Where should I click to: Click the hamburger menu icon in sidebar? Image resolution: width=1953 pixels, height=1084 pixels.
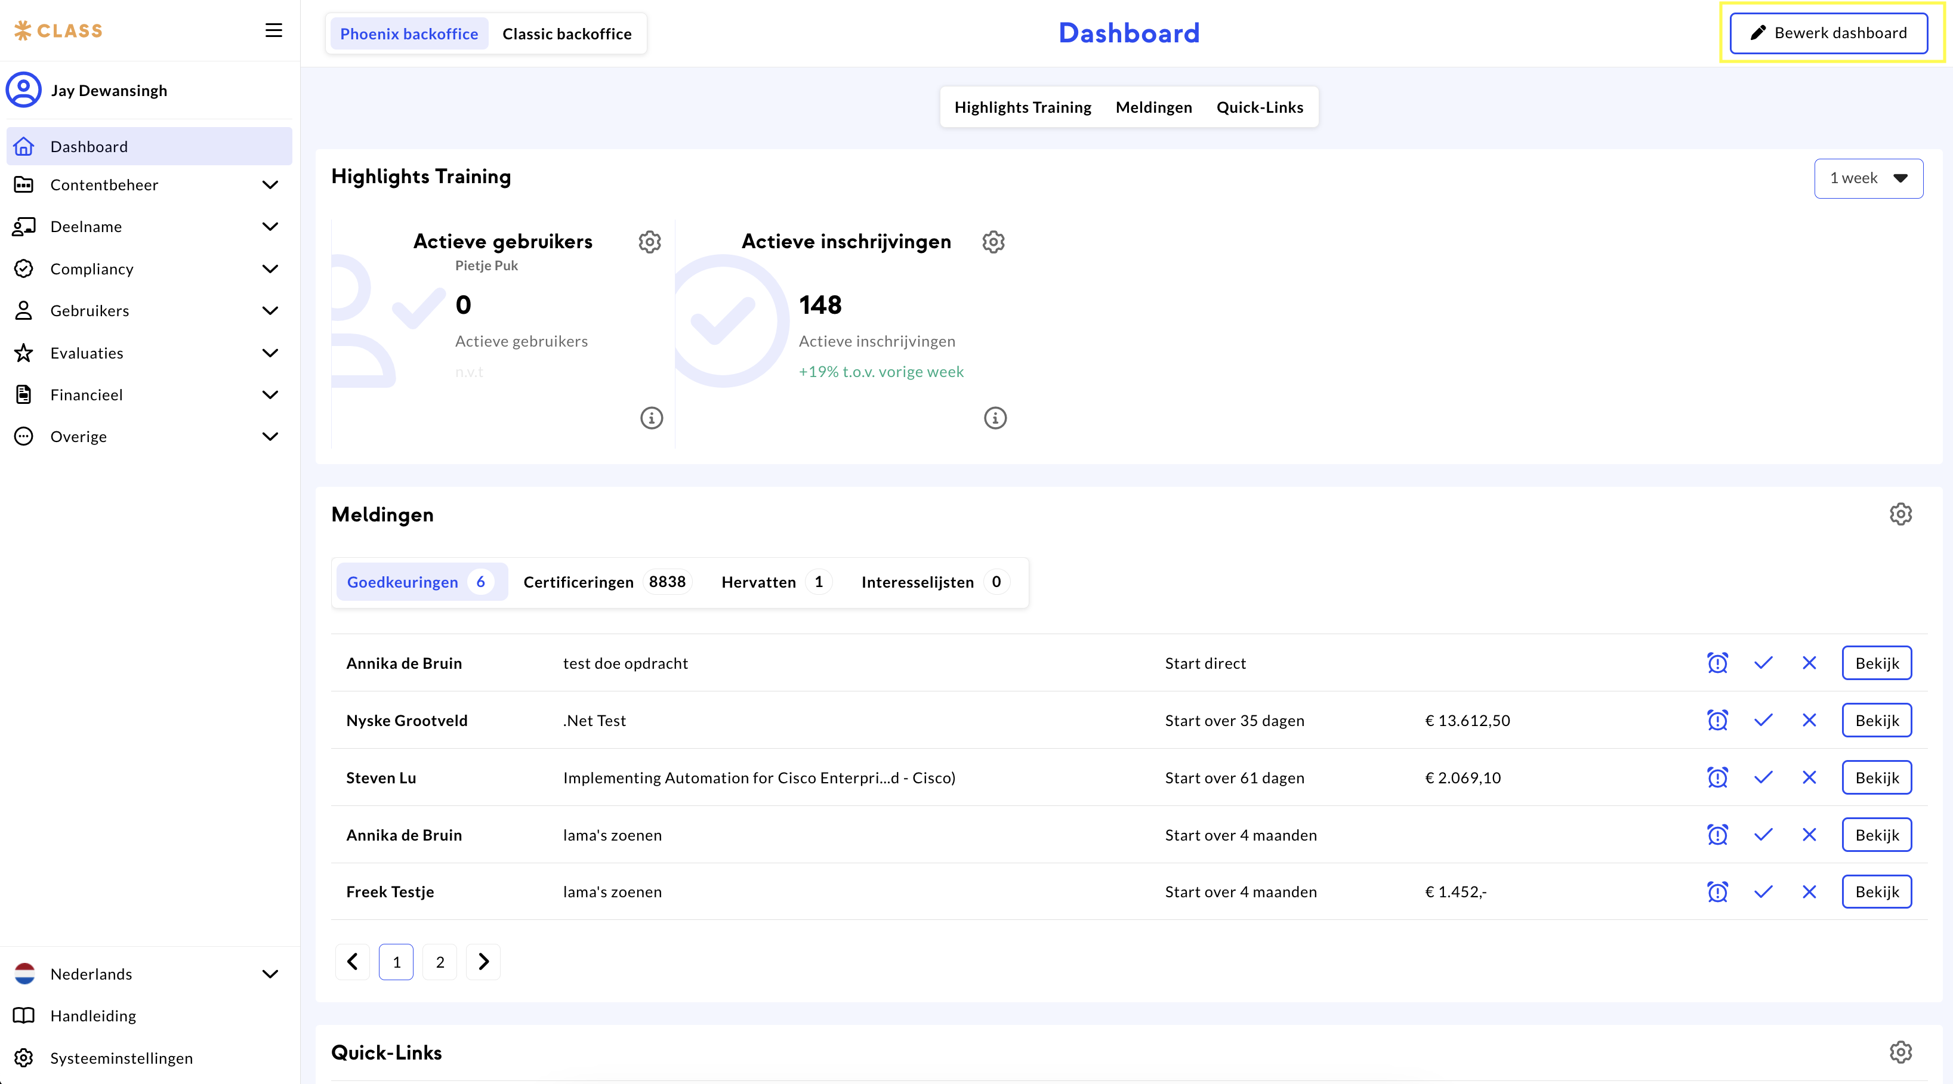274,30
